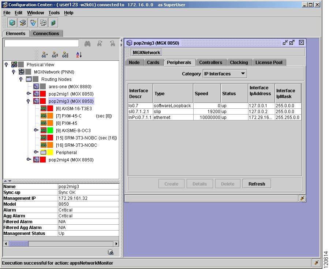The image size is (329, 269).
Task: Minimize the pop2mig3 internal panel
Action: click(285, 43)
